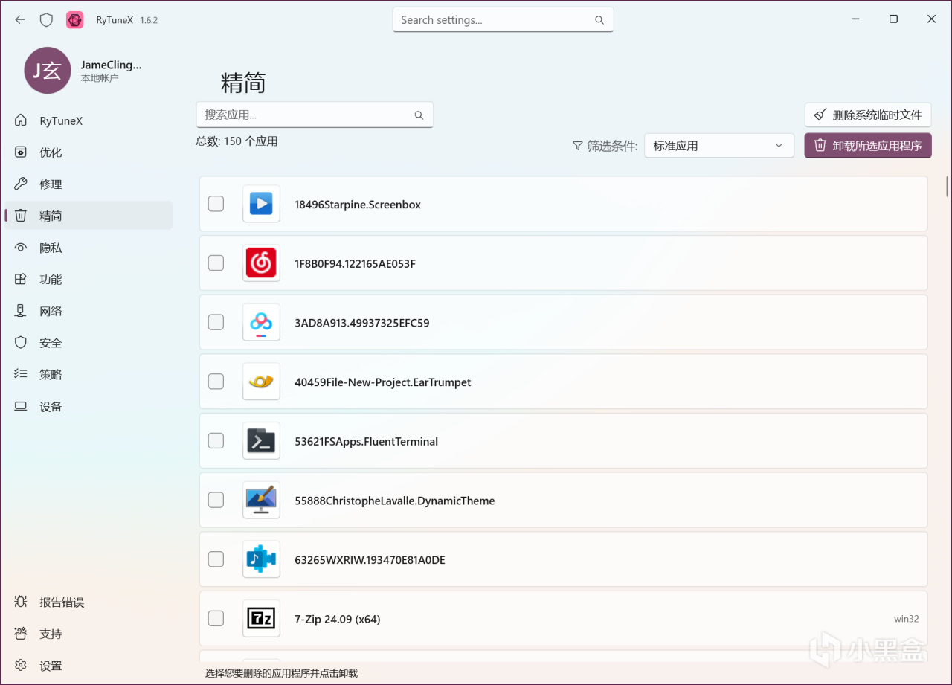Minimize the RyTuneX window
Screen dimensions: 952x685
(856, 19)
